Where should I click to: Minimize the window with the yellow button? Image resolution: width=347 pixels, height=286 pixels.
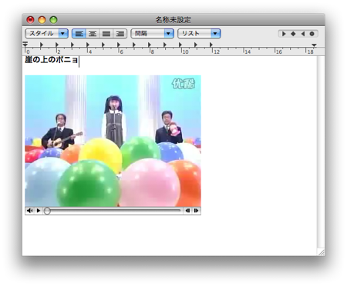coord(42,20)
